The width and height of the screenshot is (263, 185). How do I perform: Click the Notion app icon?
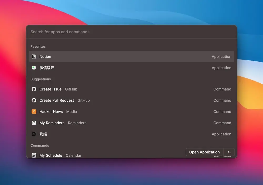[x=34, y=56]
